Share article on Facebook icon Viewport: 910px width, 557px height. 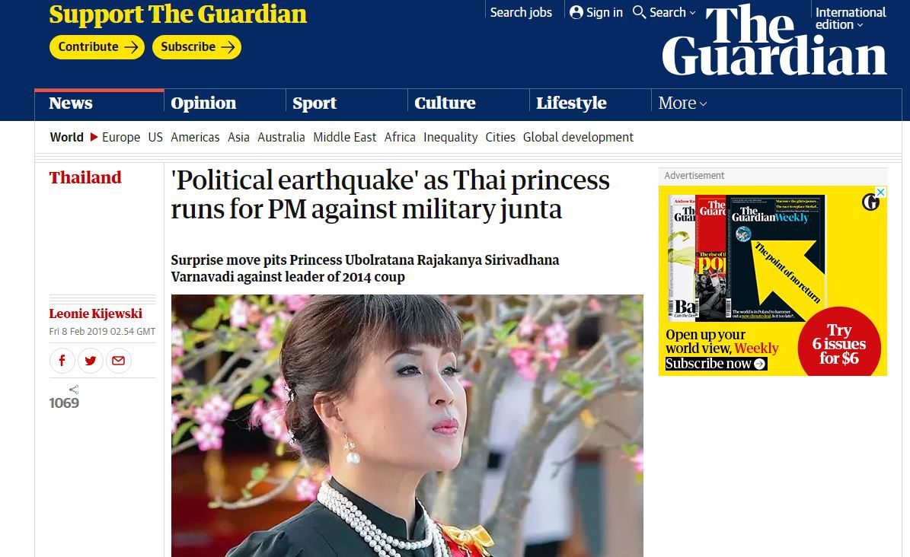click(62, 361)
